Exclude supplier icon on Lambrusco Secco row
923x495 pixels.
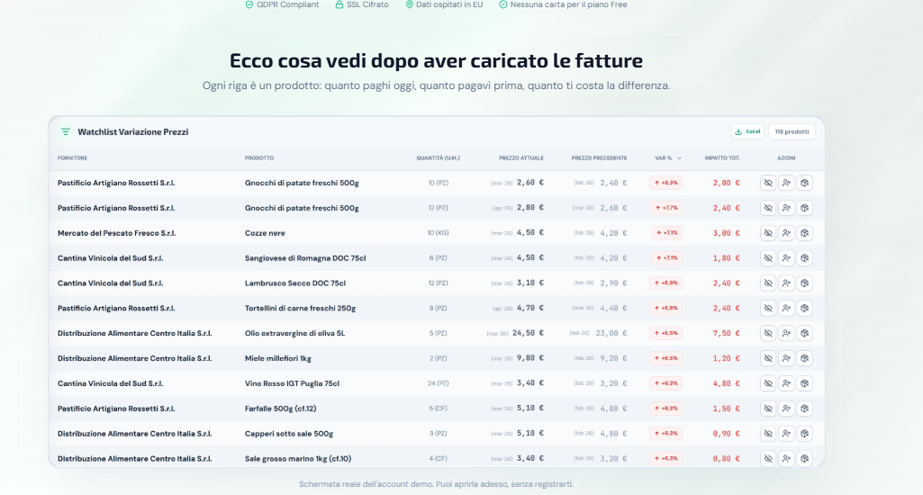[786, 283]
